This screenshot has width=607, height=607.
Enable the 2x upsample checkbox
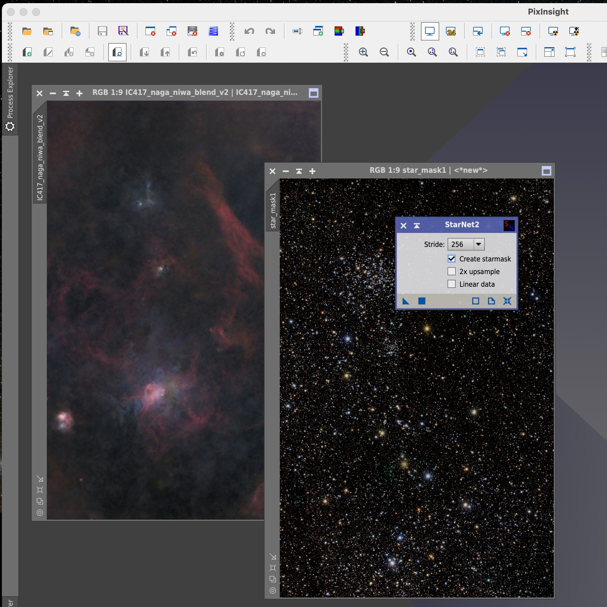click(452, 272)
